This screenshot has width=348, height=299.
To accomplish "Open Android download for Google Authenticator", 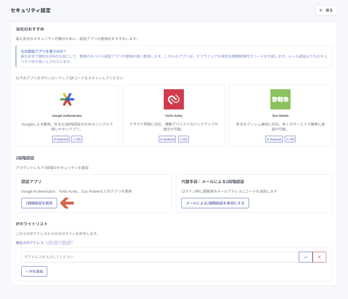I will (61, 139).
